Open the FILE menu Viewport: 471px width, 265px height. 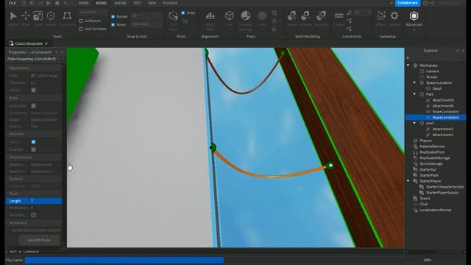point(13,3)
